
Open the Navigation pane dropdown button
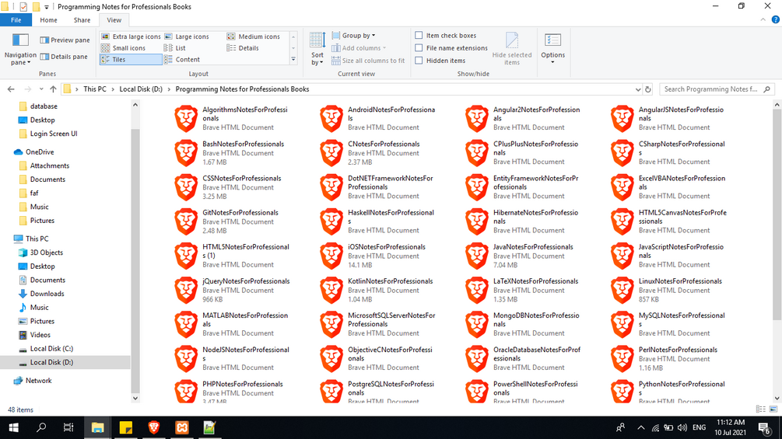pos(20,49)
